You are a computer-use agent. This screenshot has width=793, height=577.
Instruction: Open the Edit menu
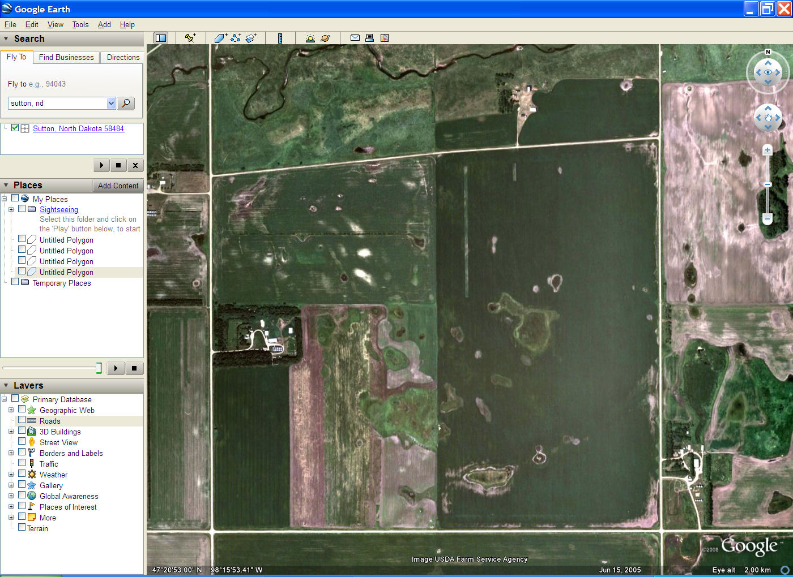(32, 24)
